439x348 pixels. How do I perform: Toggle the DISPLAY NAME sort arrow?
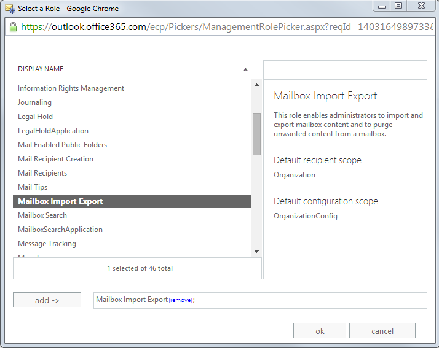pos(245,69)
